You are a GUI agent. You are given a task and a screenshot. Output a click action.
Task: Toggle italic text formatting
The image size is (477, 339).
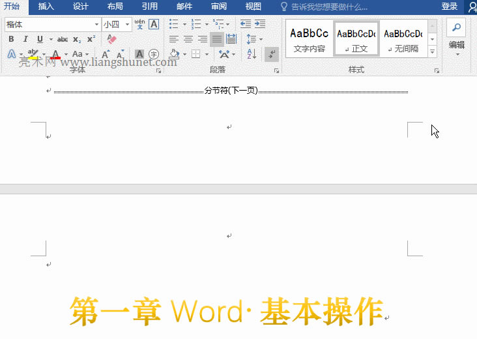tap(25, 39)
